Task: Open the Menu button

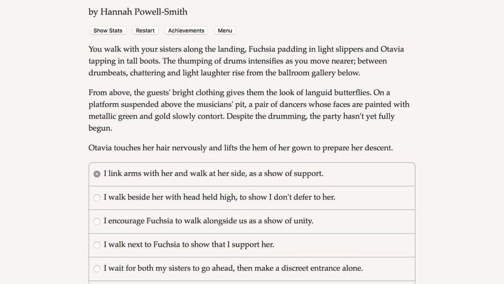Action: click(x=225, y=31)
